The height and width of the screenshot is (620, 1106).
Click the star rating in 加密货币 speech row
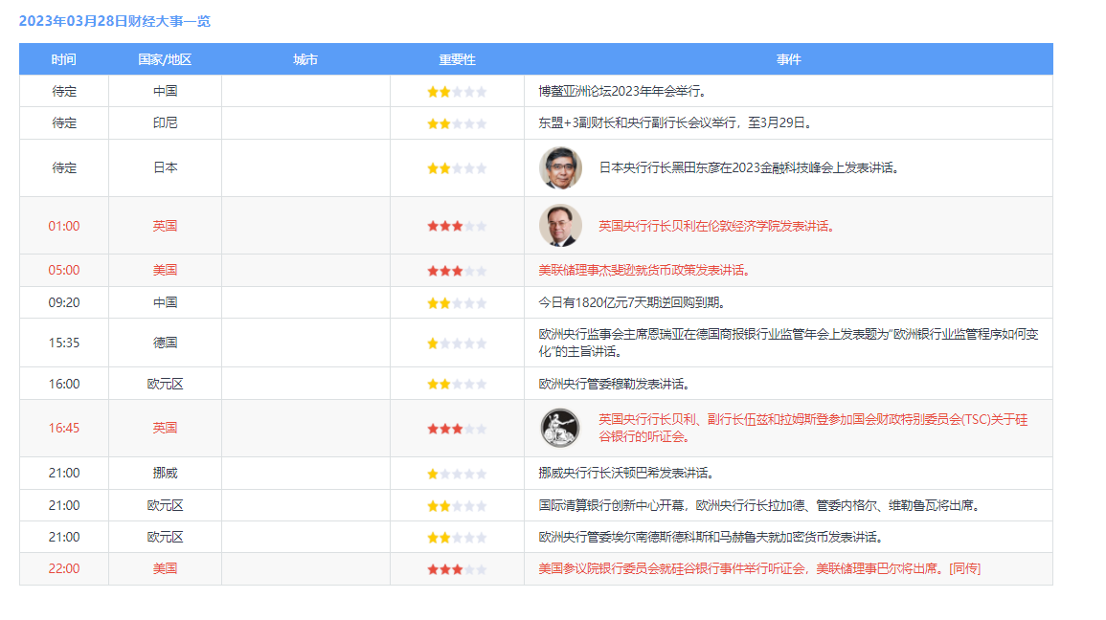(x=457, y=538)
